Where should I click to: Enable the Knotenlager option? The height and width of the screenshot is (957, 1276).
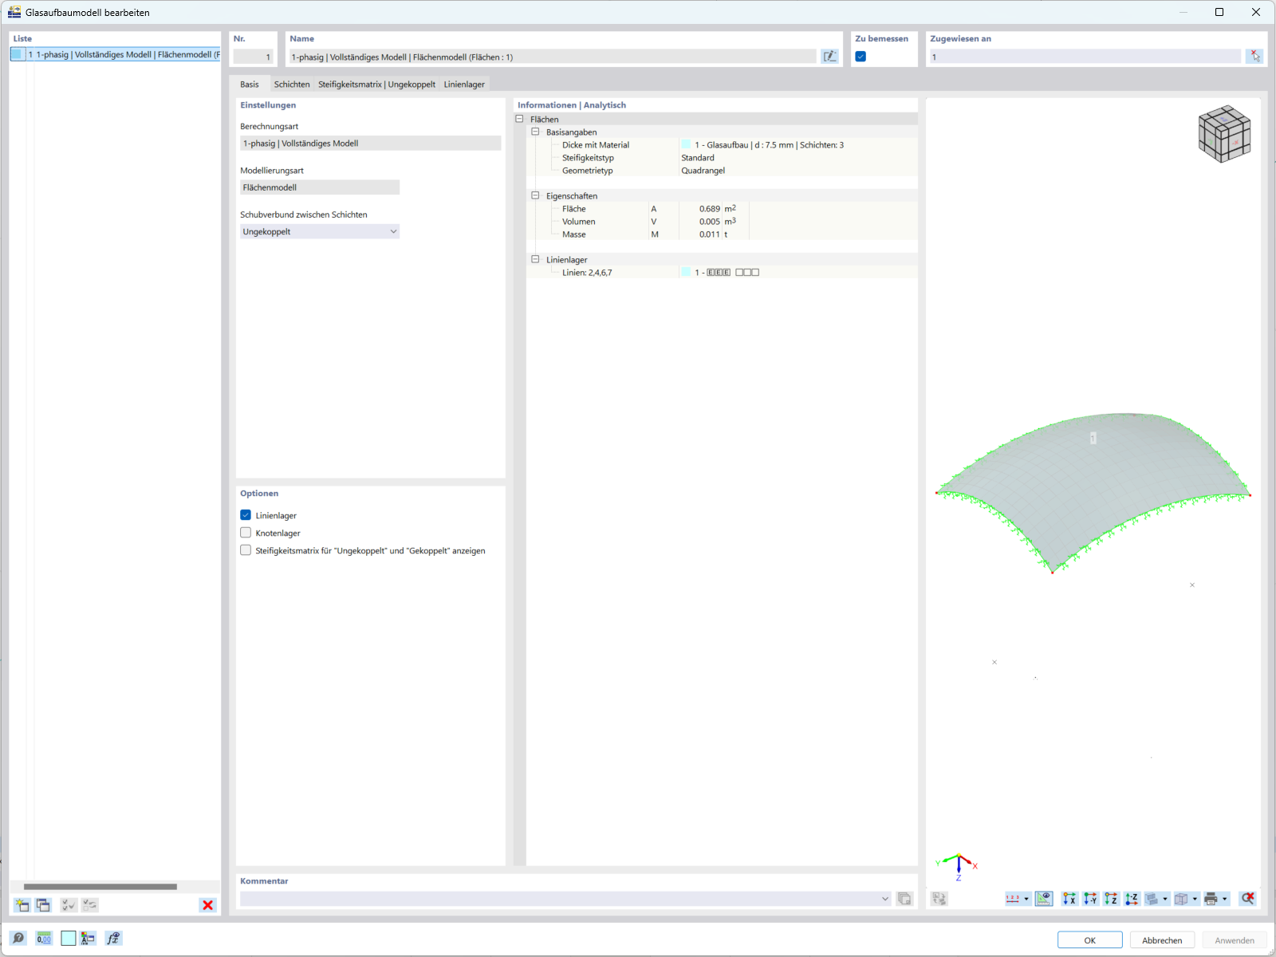point(246,533)
